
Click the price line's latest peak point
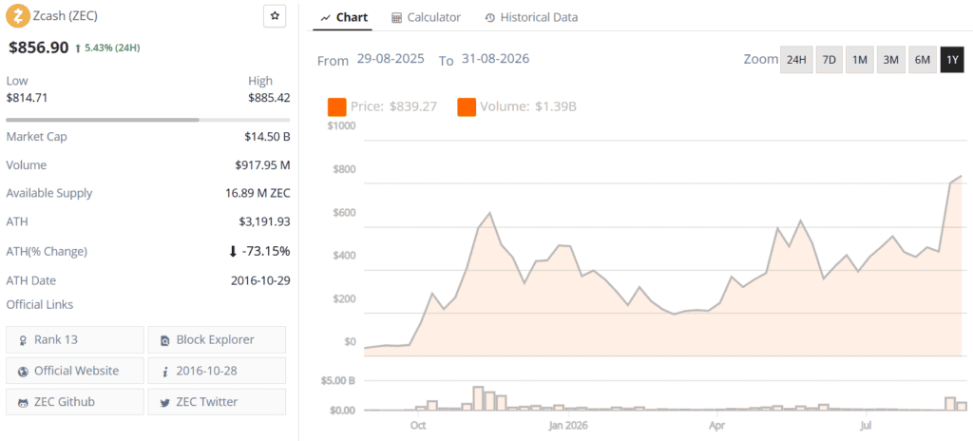coord(962,176)
